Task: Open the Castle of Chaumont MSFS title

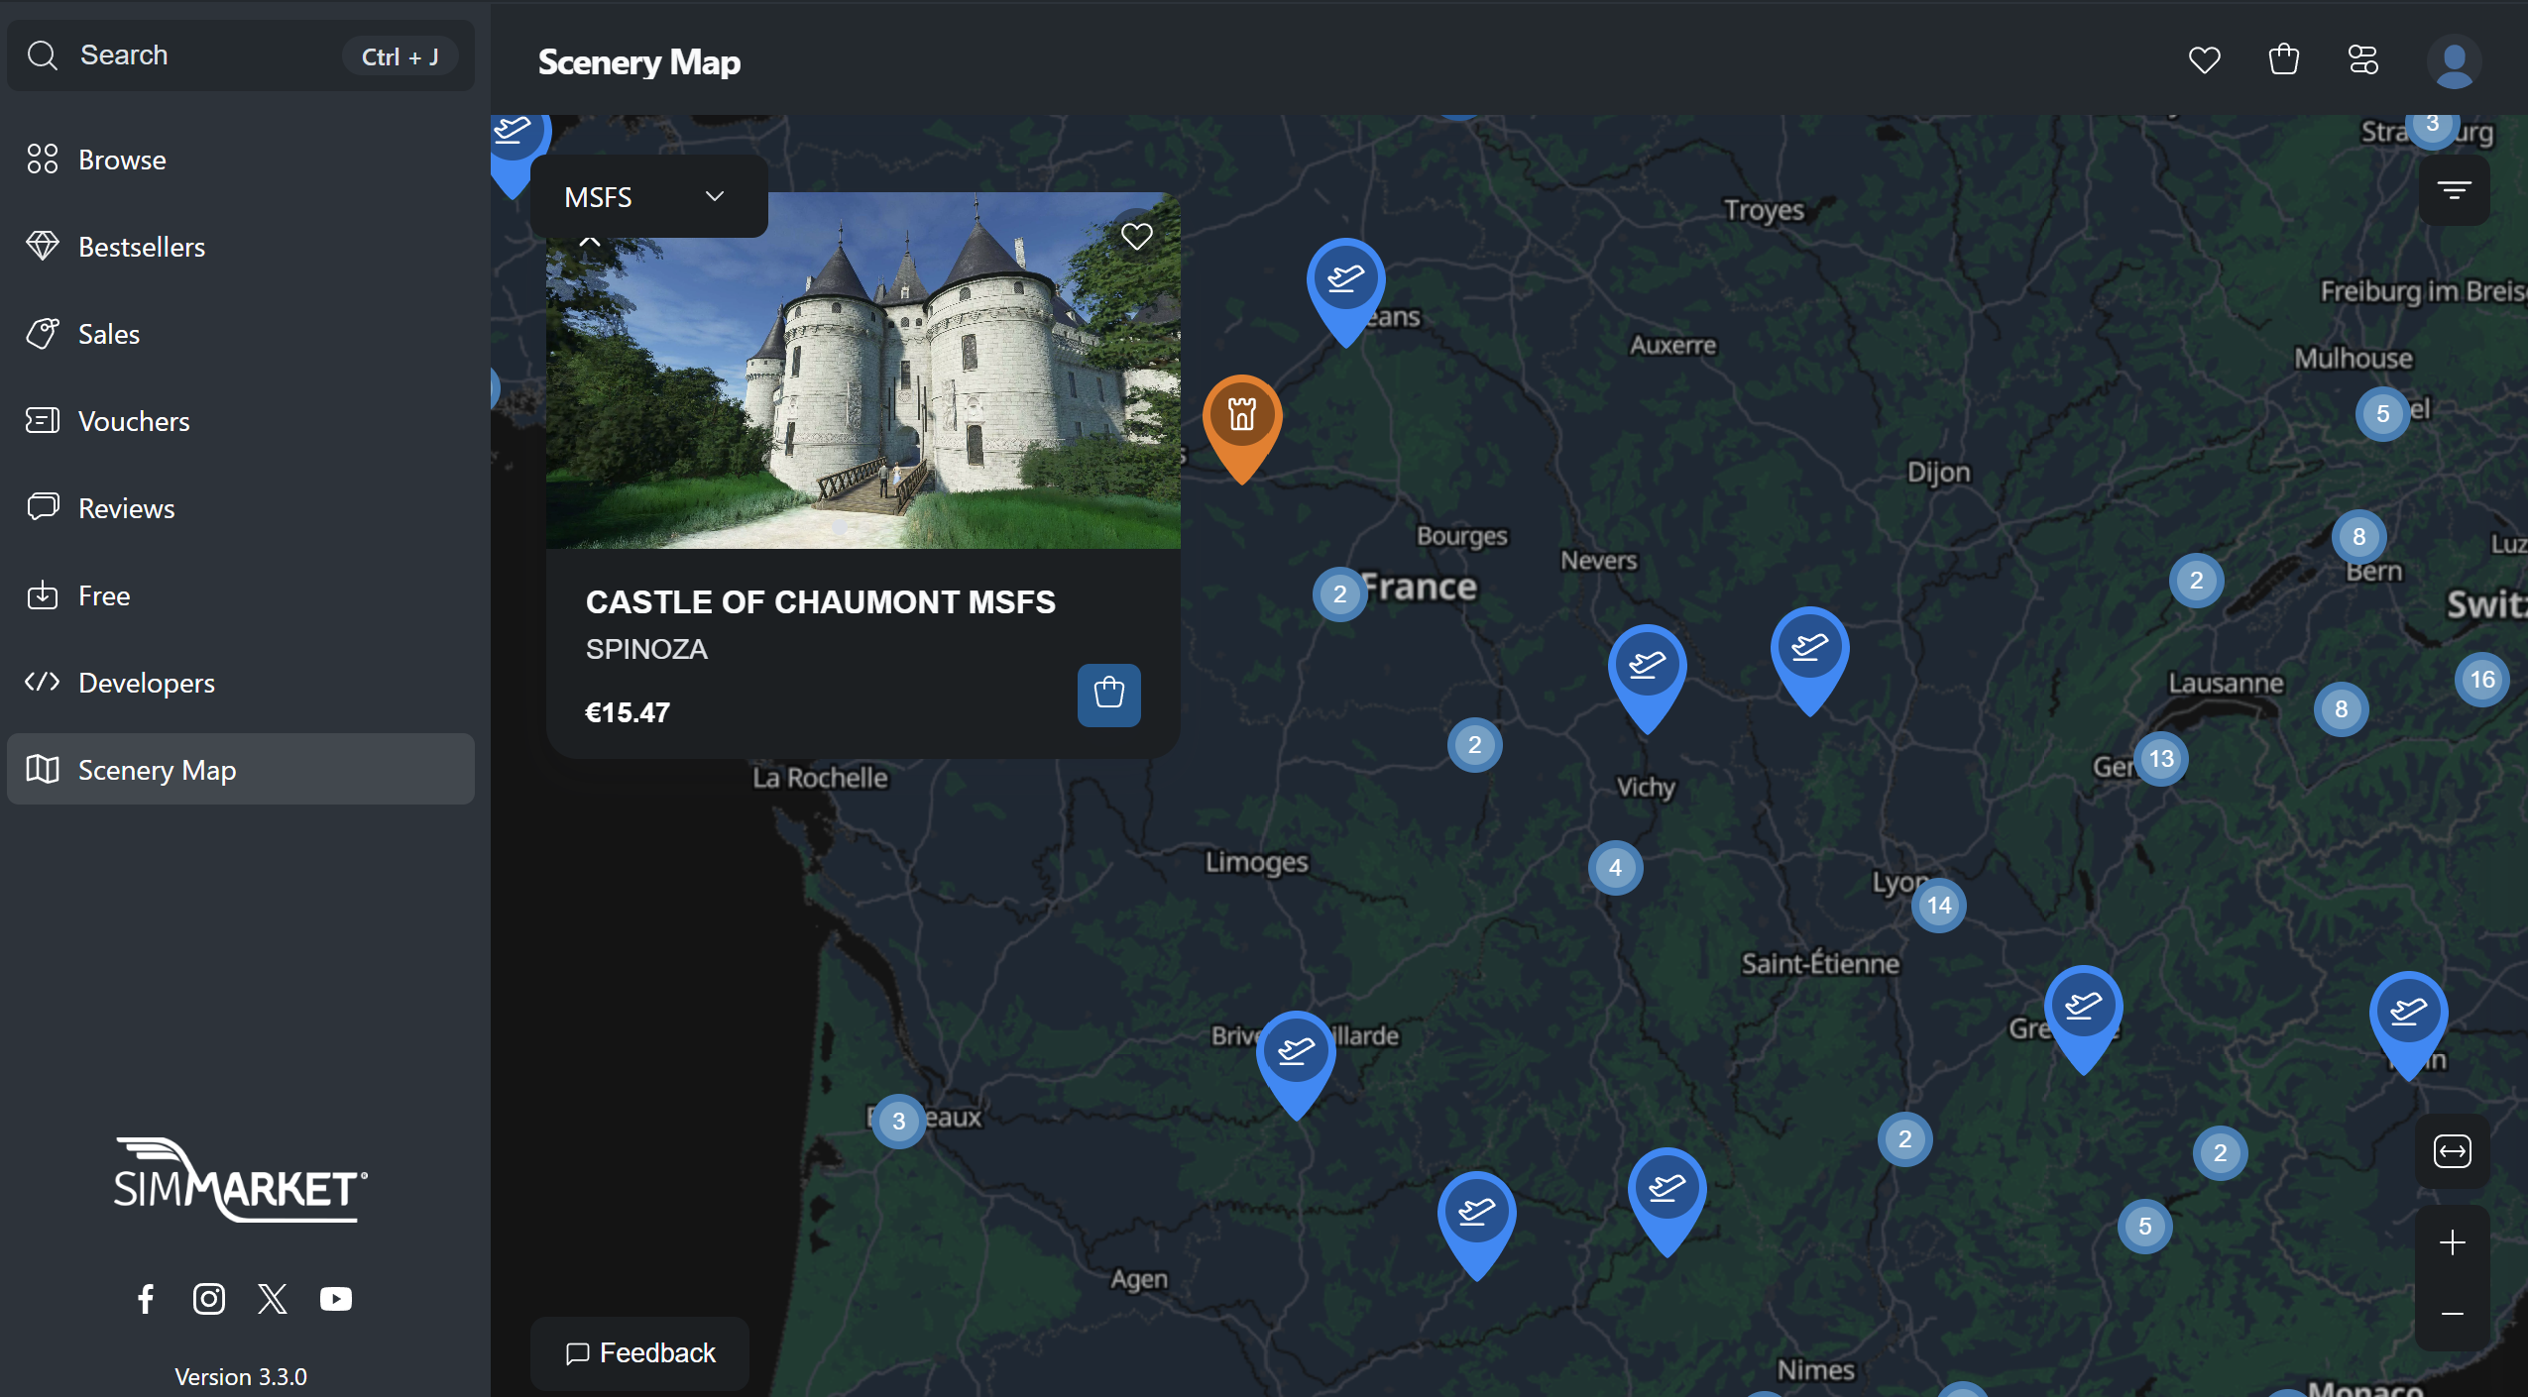Action: coord(820,601)
